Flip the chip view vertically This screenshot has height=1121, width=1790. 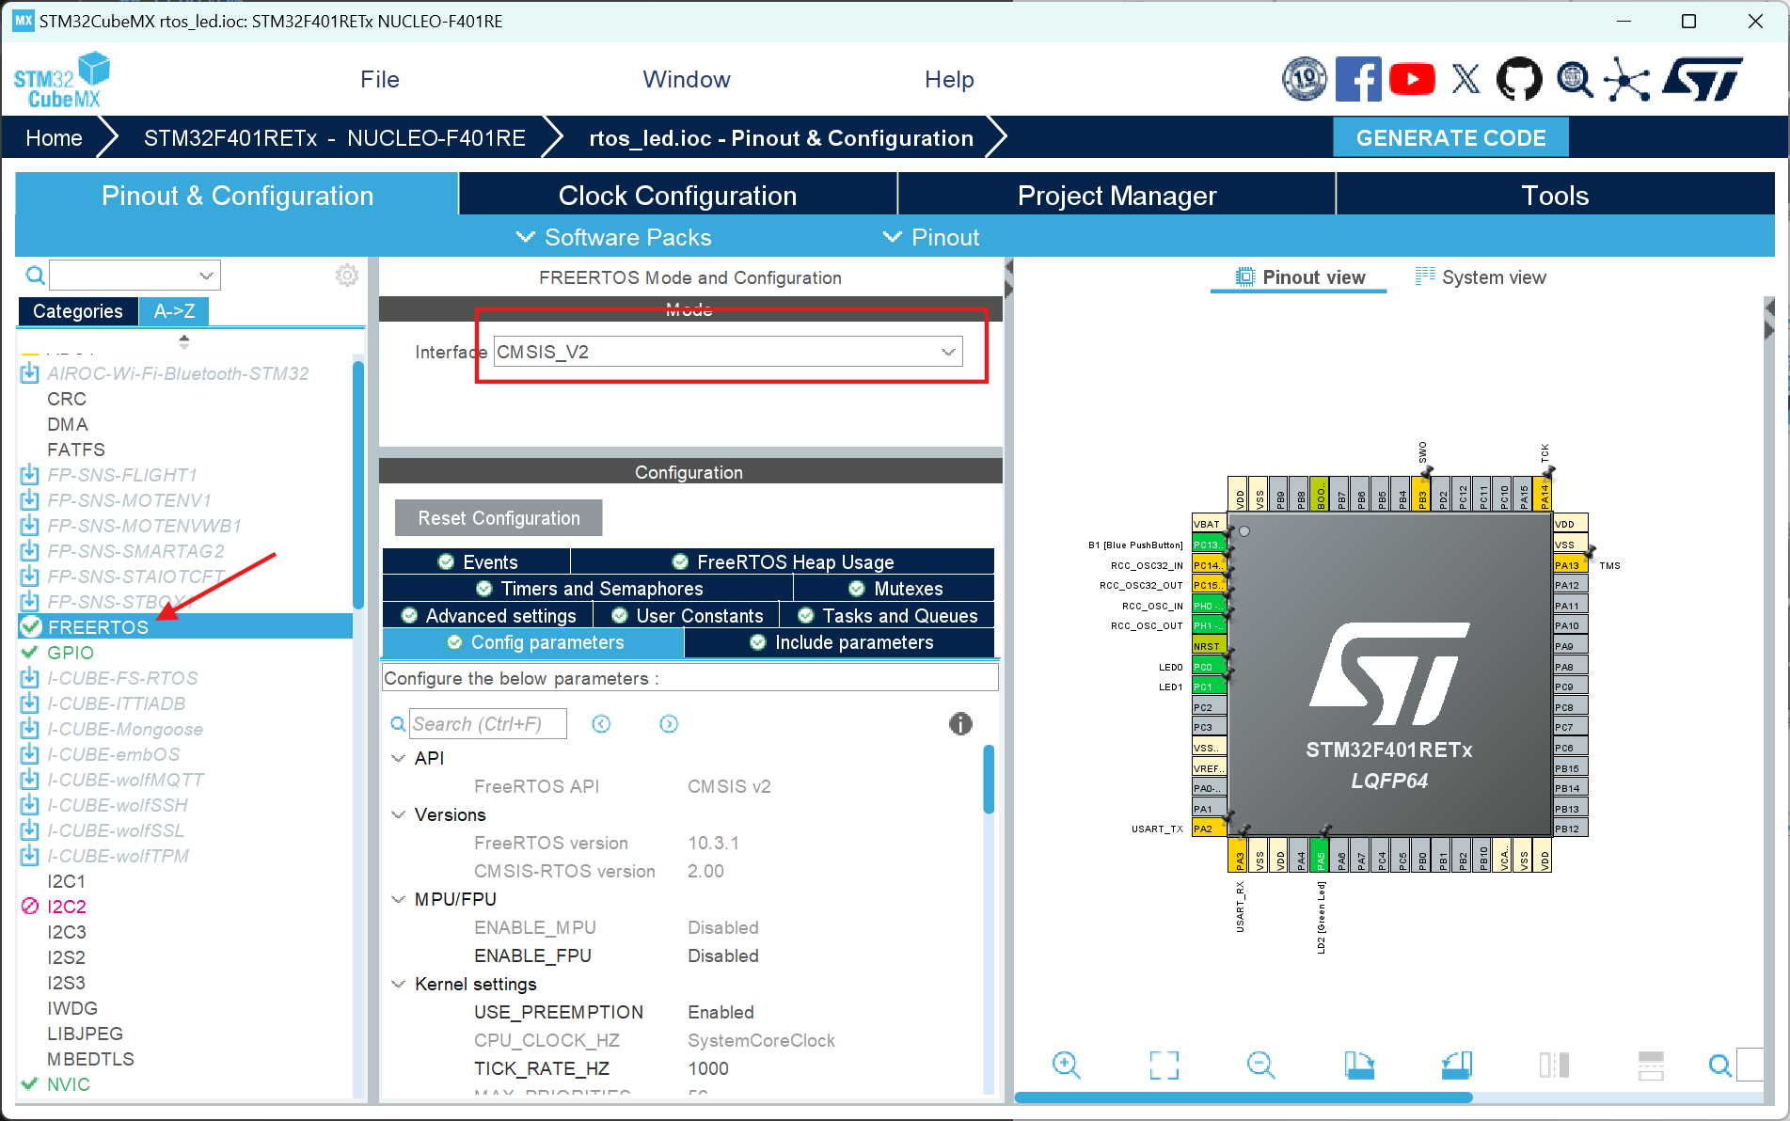(1651, 1065)
